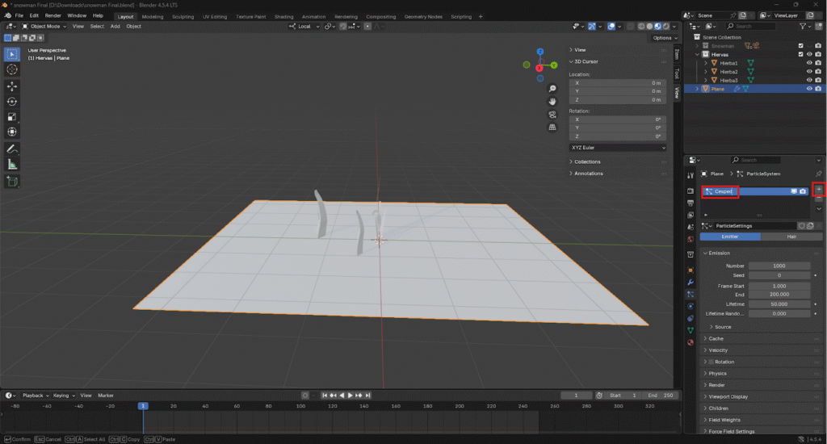Open the Modifiers wrench properties tab

point(690,283)
